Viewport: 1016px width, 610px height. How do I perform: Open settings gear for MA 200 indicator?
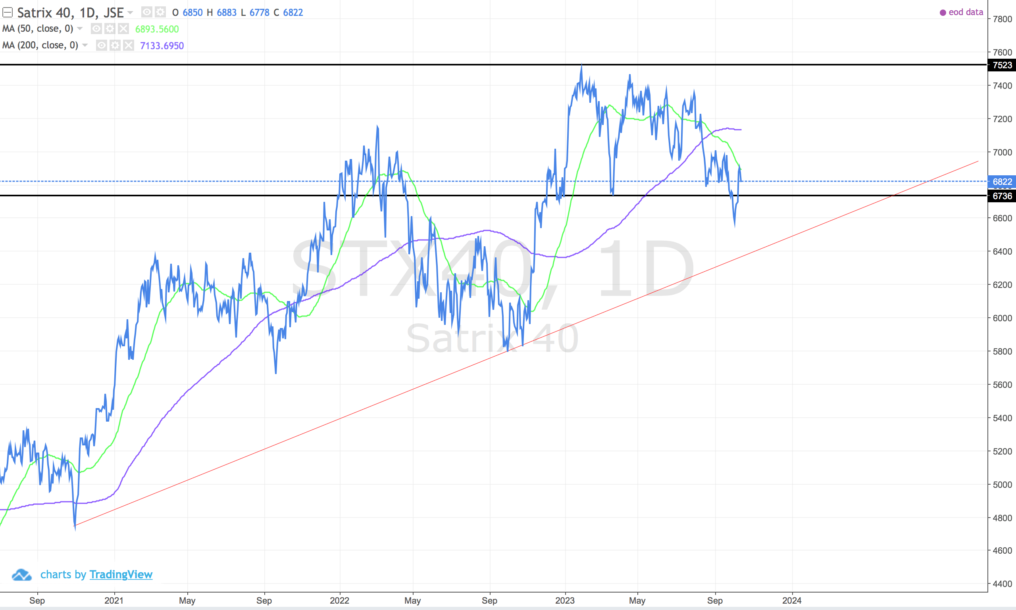(x=115, y=45)
